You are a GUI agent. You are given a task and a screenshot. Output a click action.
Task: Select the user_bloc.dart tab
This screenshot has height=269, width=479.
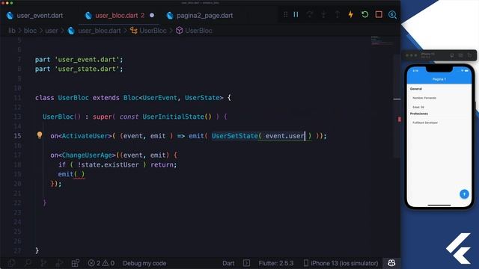coord(120,16)
